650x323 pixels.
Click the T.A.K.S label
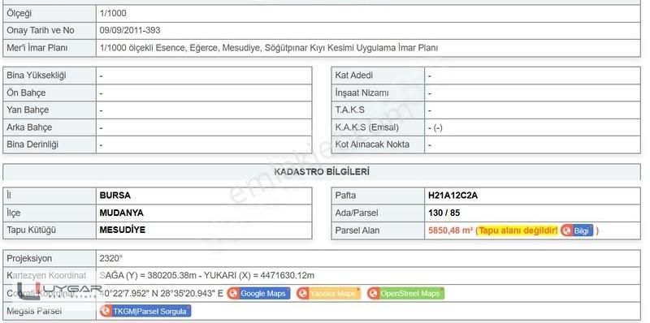click(x=350, y=110)
